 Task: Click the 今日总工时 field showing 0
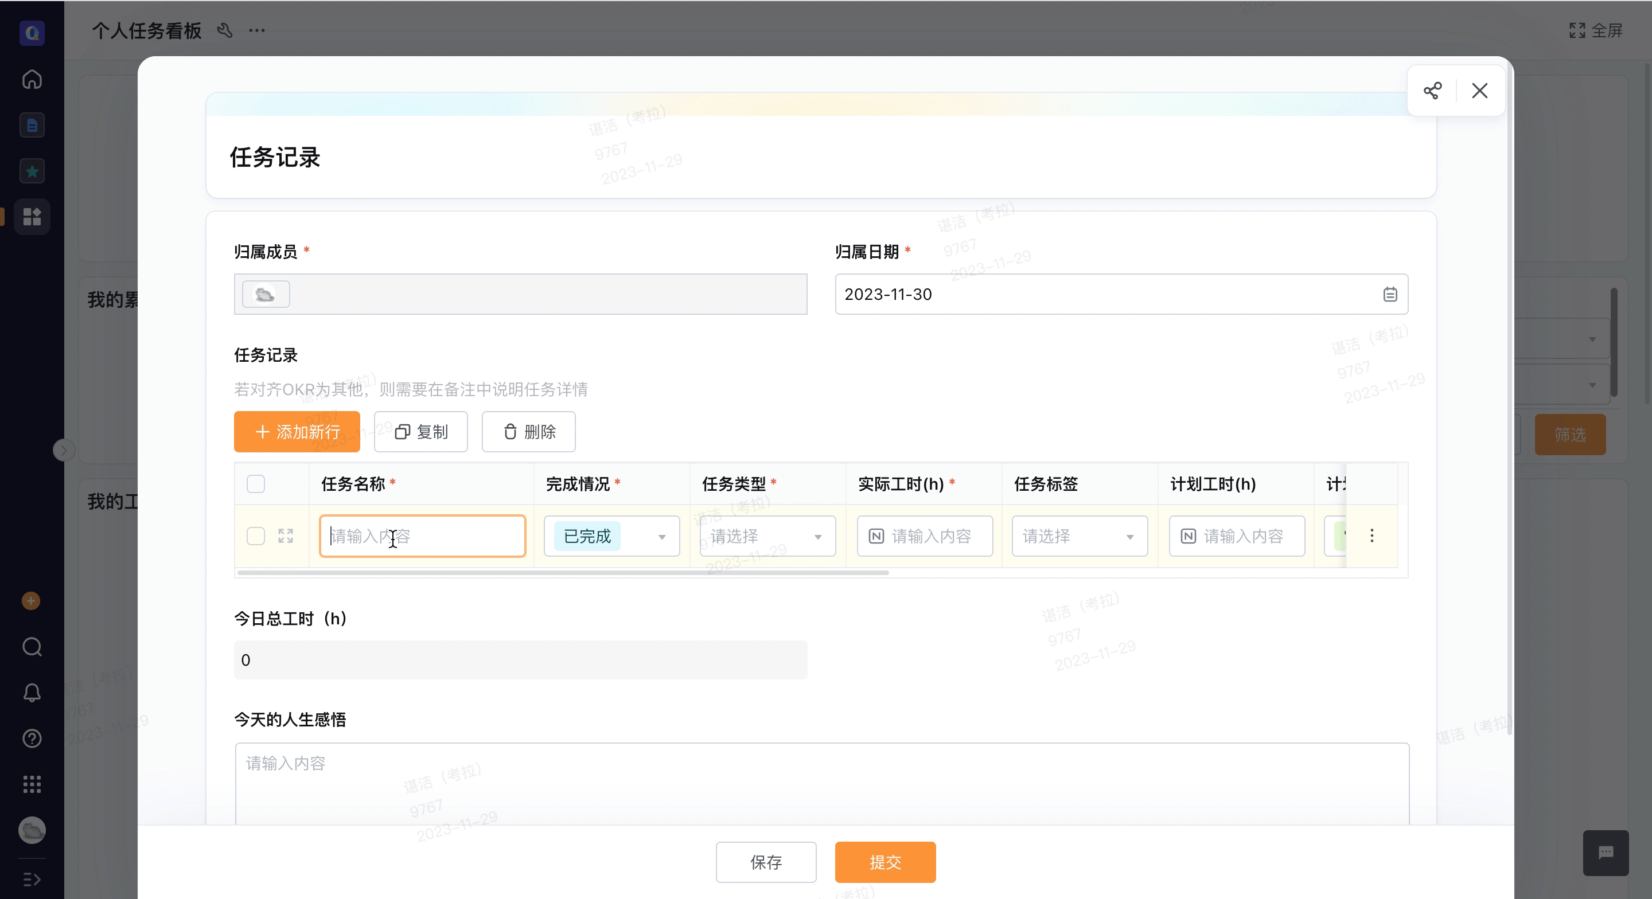(520, 660)
